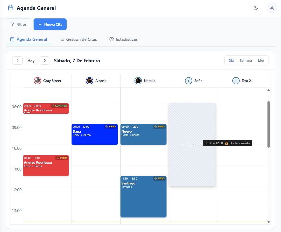Toggle dark mode with the moon icon

click(256, 8)
